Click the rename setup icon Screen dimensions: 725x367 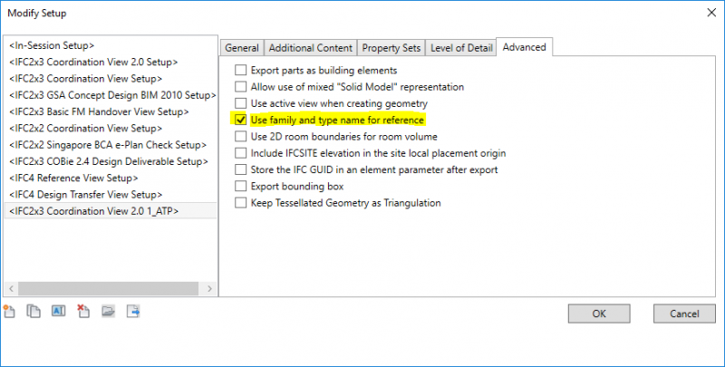59,312
